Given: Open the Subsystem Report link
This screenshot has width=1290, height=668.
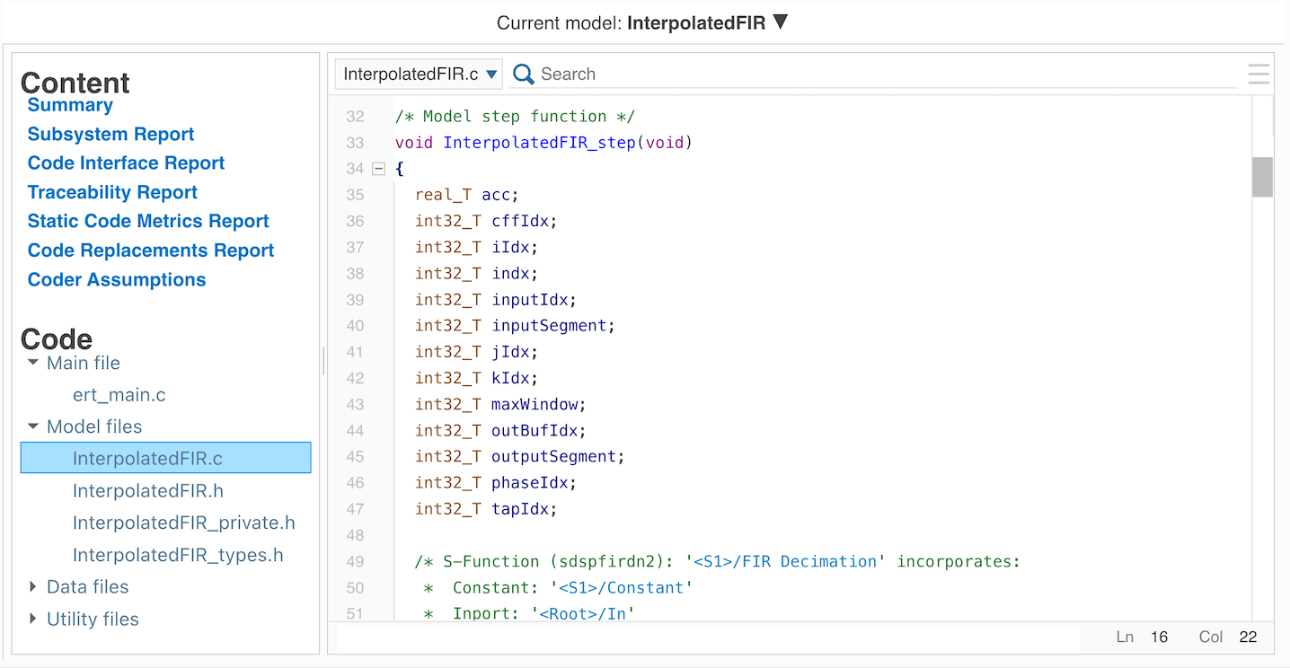Looking at the screenshot, I should 110,134.
